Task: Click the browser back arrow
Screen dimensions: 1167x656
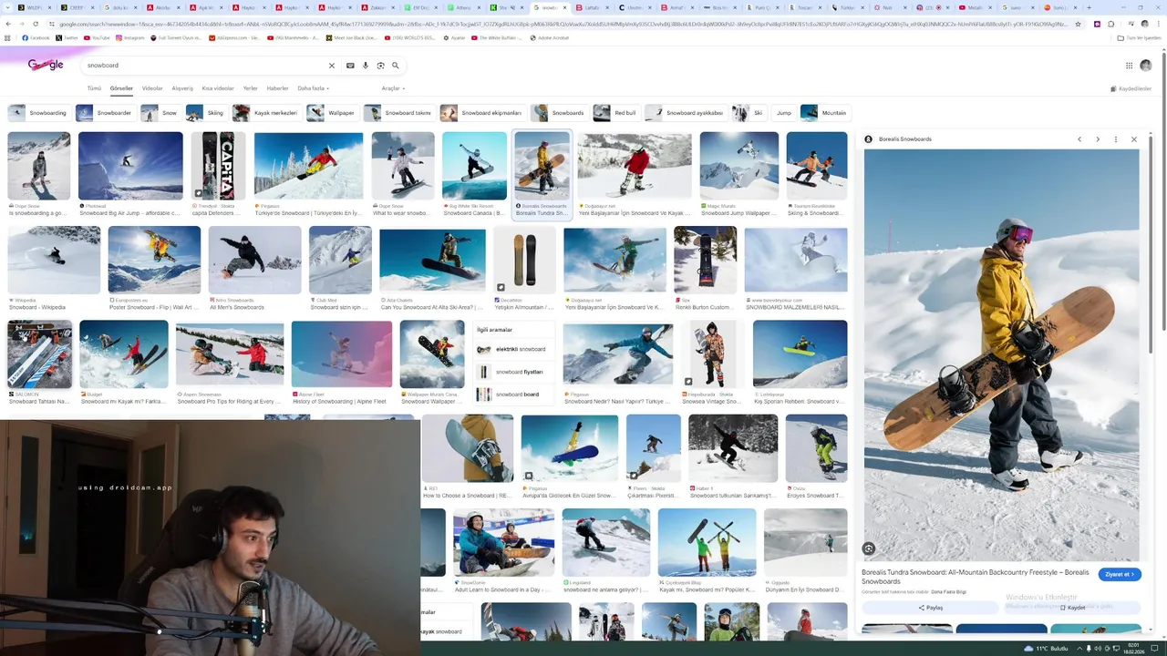Action: click(x=7, y=24)
